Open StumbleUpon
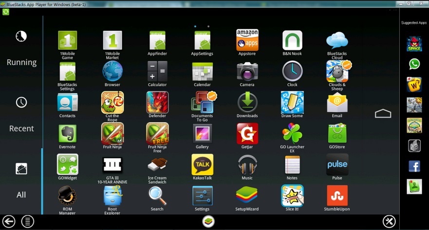Viewport: 429px width, 230px height. click(x=337, y=195)
